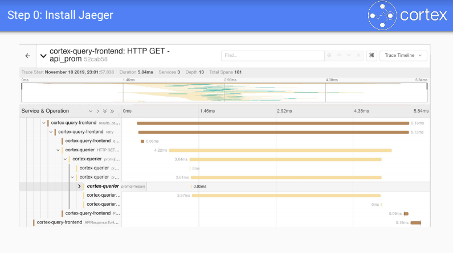Select cortex-query-frontend q... span row
Screen dimensions: 453x253
click(91, 141)
